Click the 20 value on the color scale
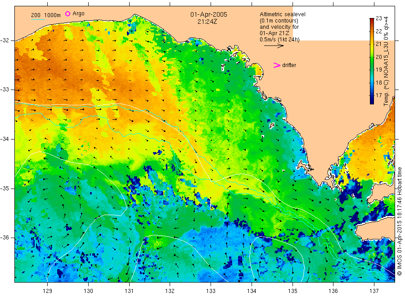The width and height of the screenshot is (405, 297). (378, 57)
